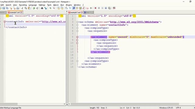
Task: Open the w3.org URL in contactInfo tag
Action: click(54, 21)
